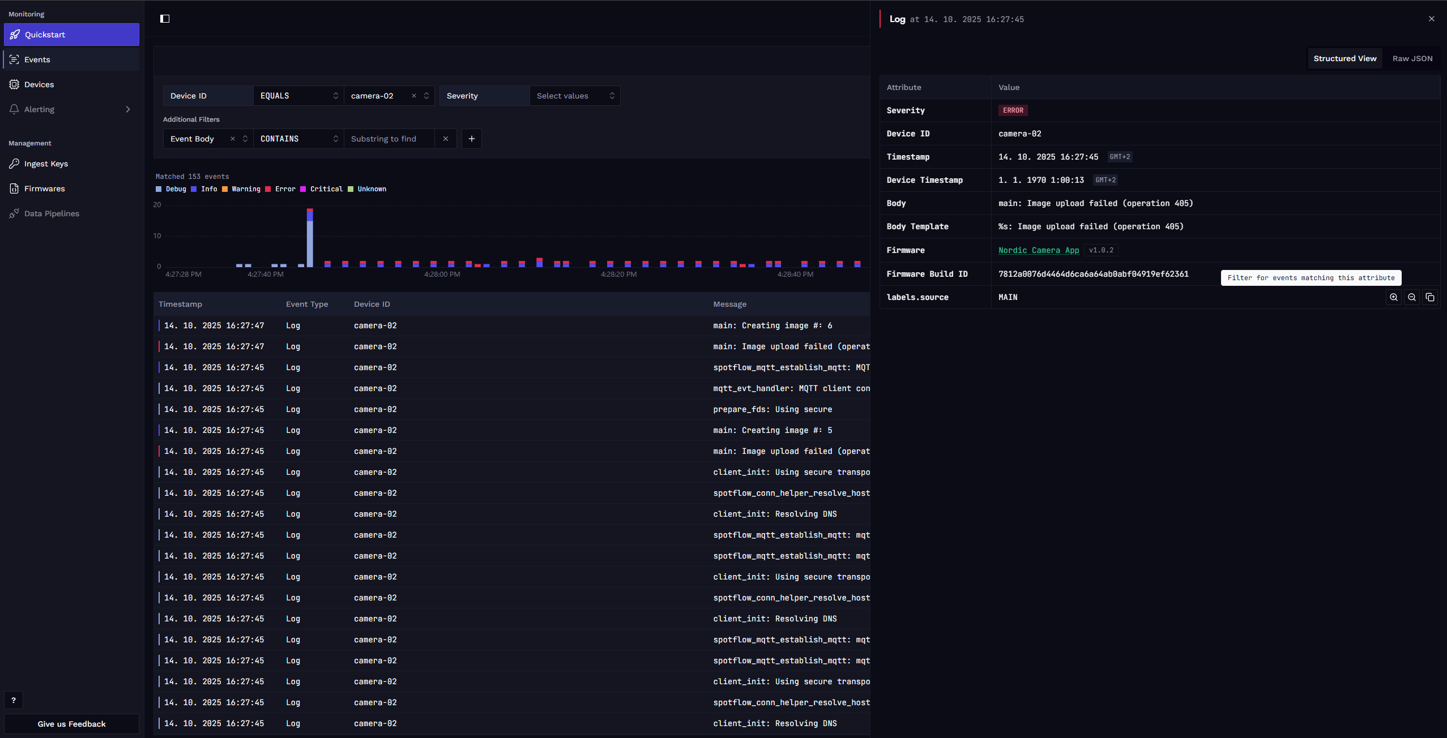Screen dimensions: 1447x738
Task: Open the EQUALS operator dropdown
Action: point(298,96)
